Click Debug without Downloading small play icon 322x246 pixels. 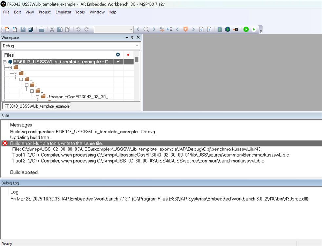[x=254, y=29]
